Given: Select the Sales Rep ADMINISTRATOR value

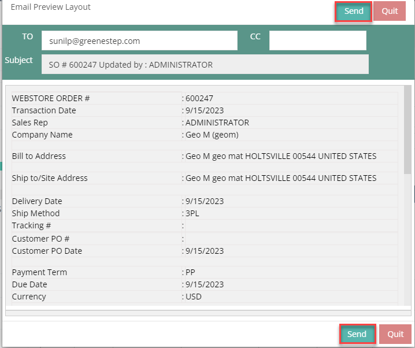Looking at the screenshot, I should coord(217,123).
